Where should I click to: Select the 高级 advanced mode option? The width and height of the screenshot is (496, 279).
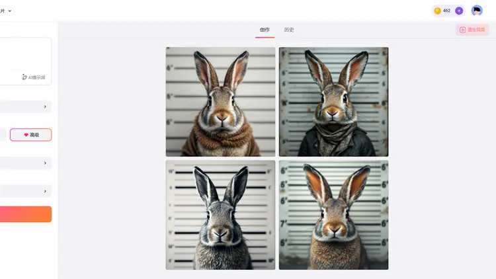pyautogui.click(x=30, y=135)
